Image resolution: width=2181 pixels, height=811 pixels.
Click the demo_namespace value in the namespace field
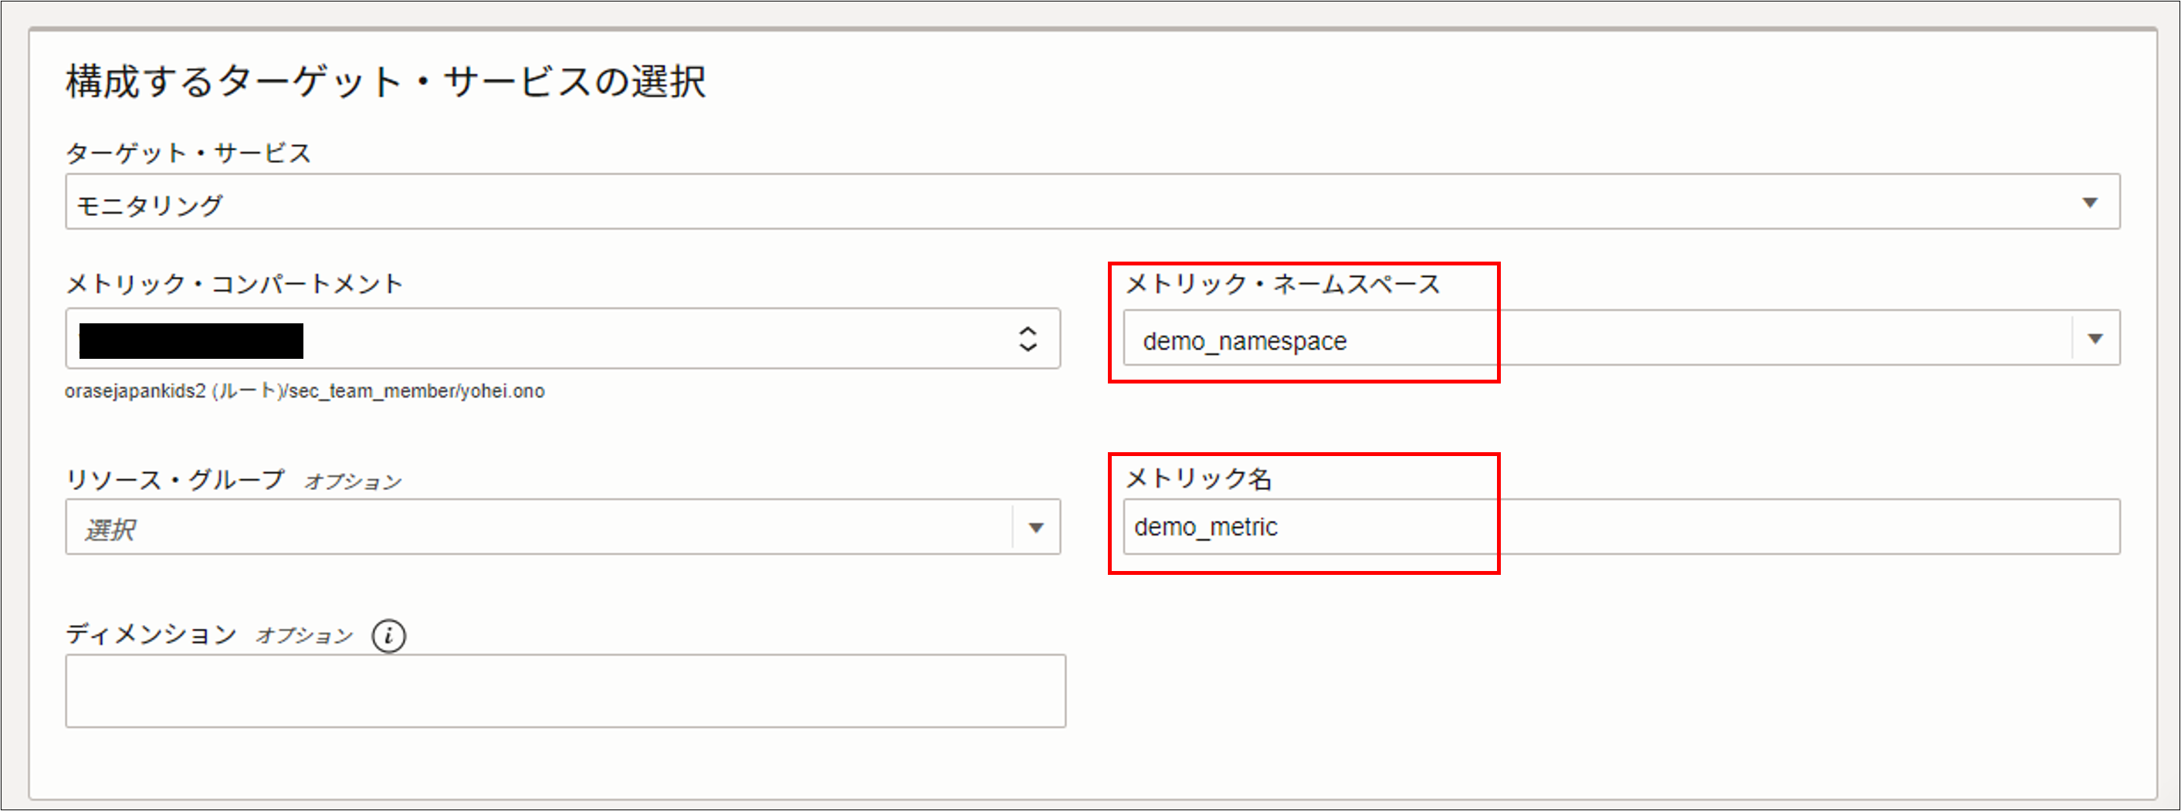pos(1244,341)
